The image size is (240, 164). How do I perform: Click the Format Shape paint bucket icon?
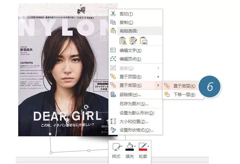point(113,130)
